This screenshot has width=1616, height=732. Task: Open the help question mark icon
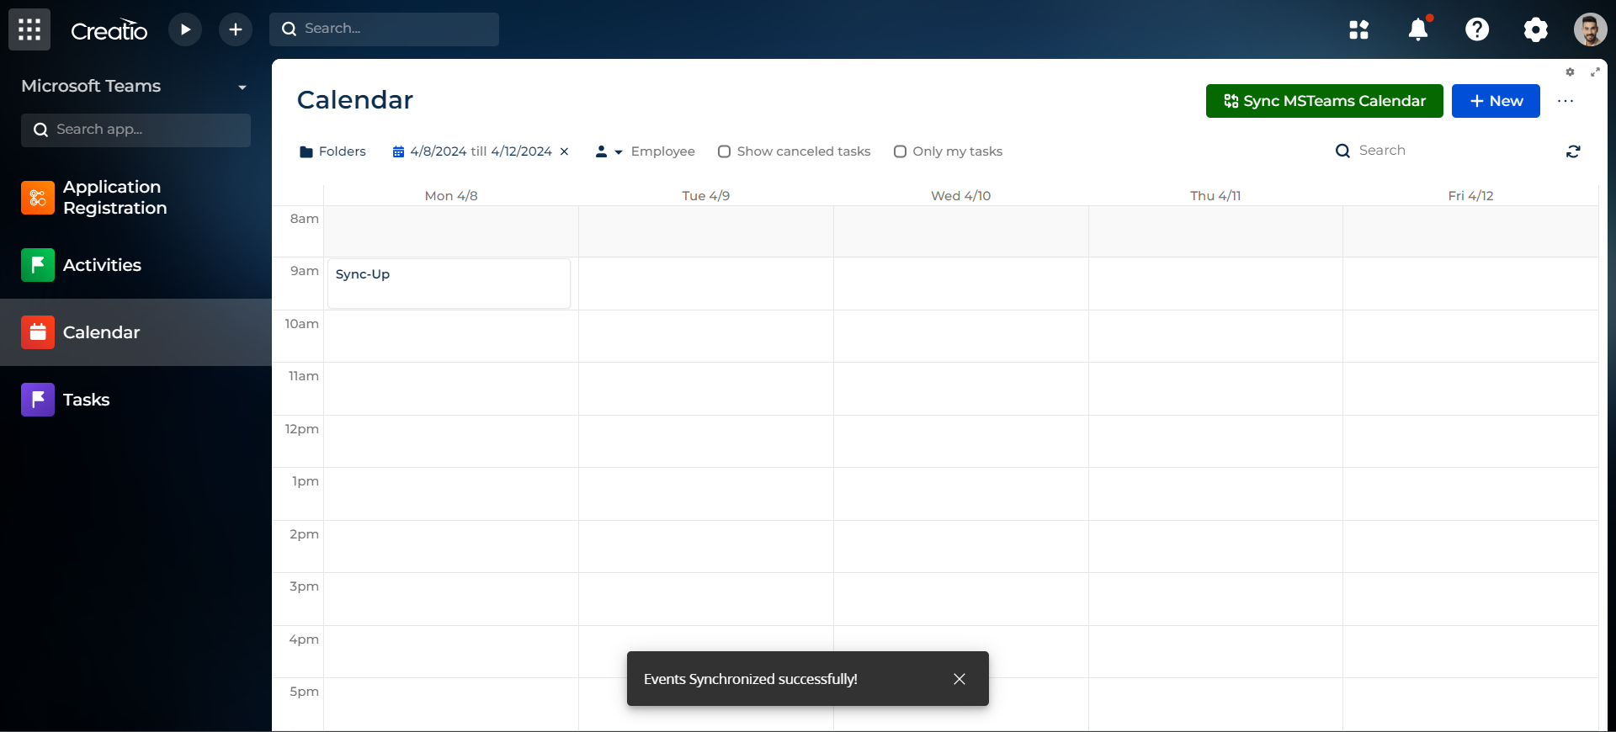1477,29
